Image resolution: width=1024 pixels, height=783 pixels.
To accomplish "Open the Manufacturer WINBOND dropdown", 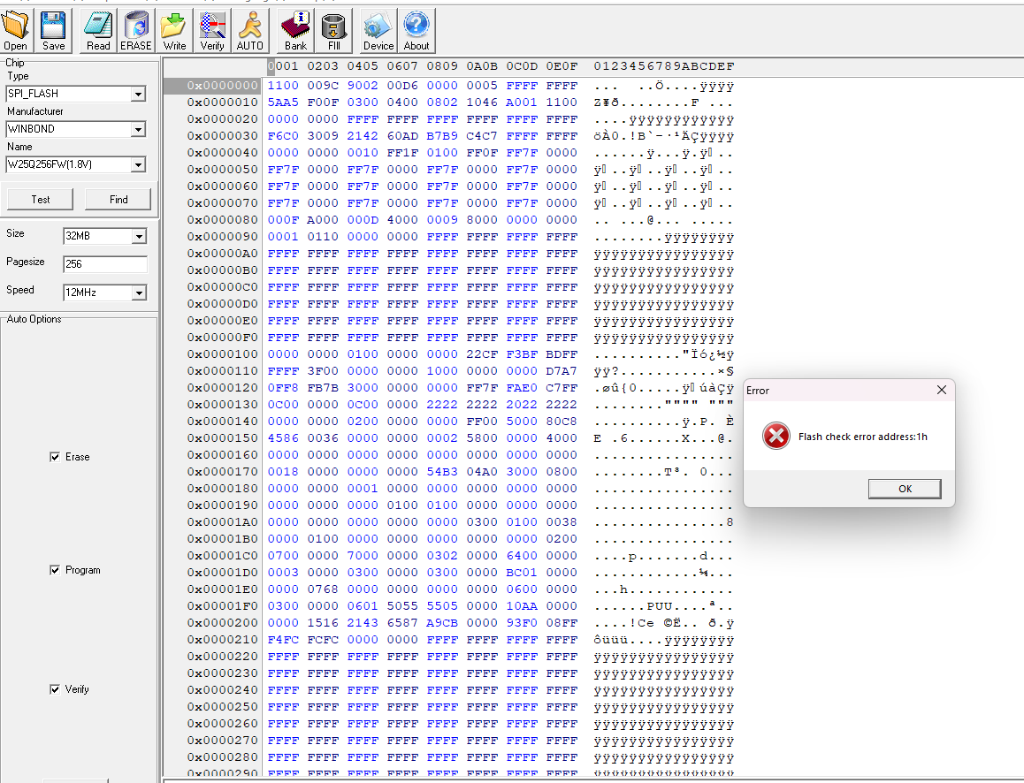I will click(138, 130).
